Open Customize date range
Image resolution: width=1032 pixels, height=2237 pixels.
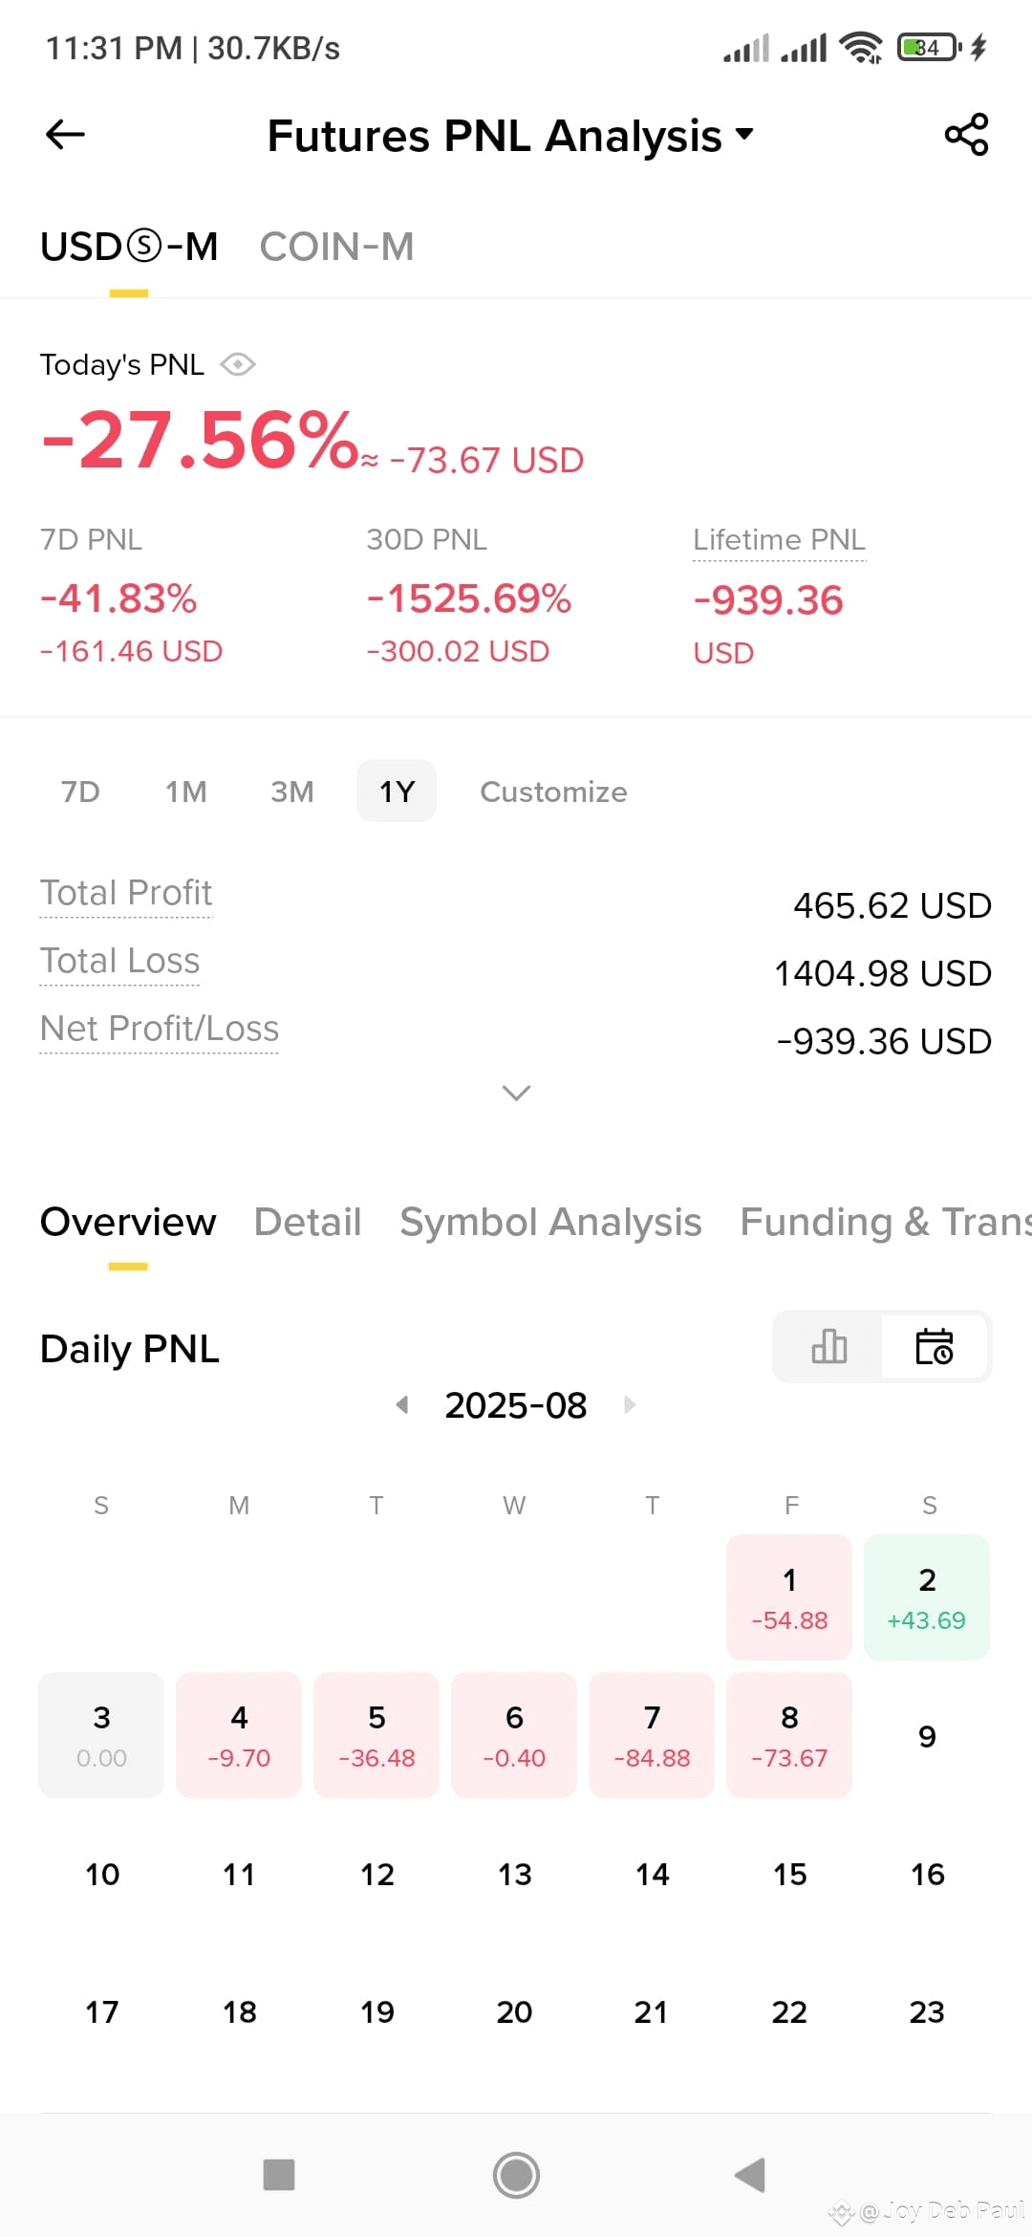pos(553,792)
